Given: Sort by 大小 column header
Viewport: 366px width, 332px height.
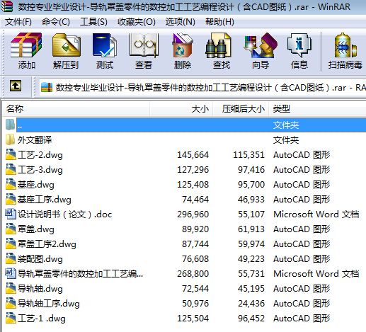Looking at the screenshot, I should [x=181, y=109].
